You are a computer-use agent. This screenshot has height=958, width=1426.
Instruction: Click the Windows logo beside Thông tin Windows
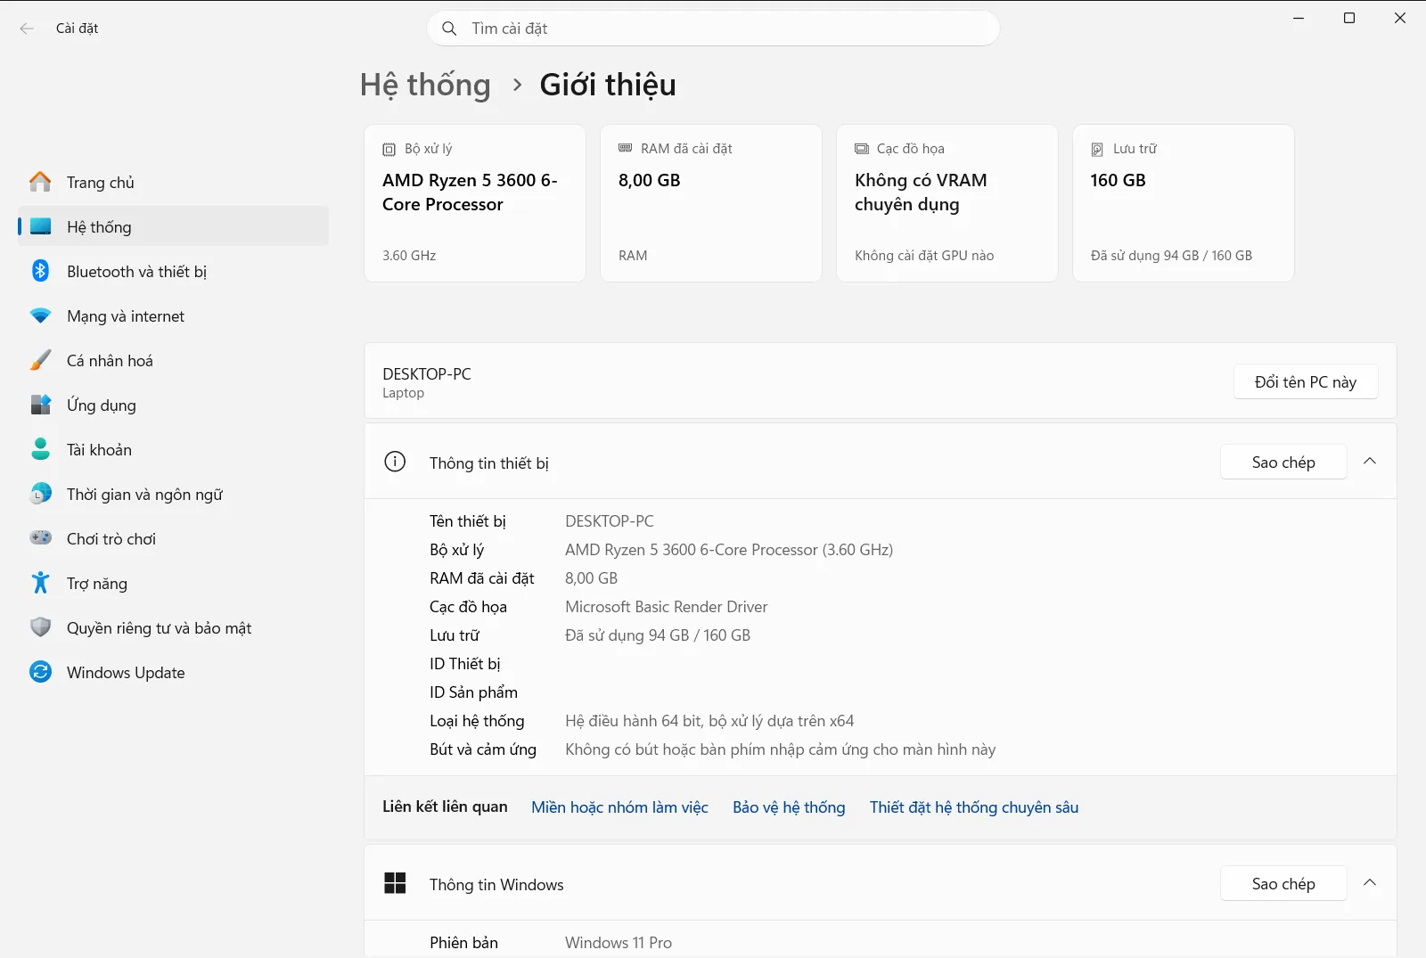coord(395,883)
